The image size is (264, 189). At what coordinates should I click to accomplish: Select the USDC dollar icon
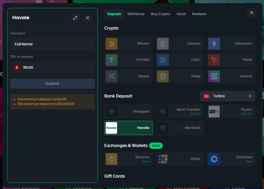tap(163, 60)
